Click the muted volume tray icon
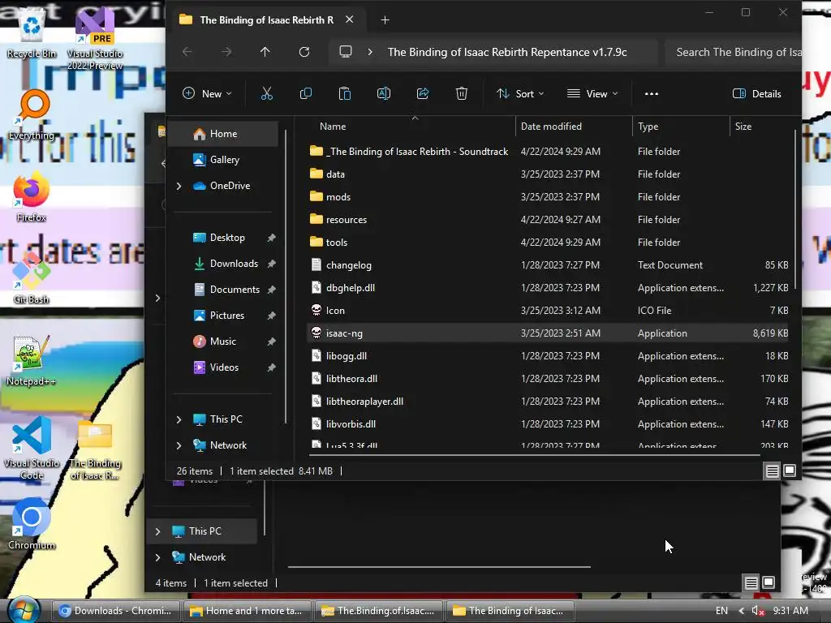The image size is (831, 623). [x=758, y=611]
